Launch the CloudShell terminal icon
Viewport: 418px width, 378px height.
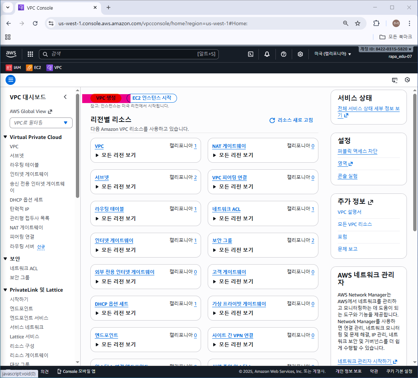pyautogui.click(x=251, y=54)
